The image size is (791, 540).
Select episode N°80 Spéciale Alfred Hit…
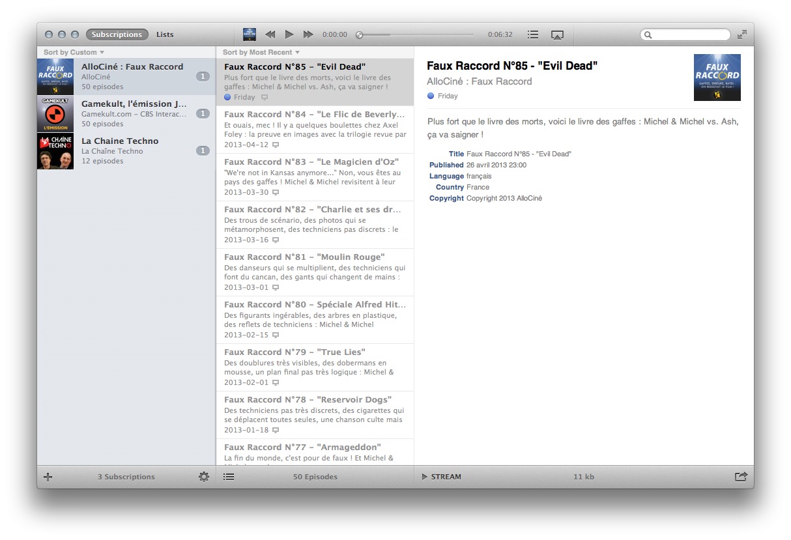pos(315,320)
